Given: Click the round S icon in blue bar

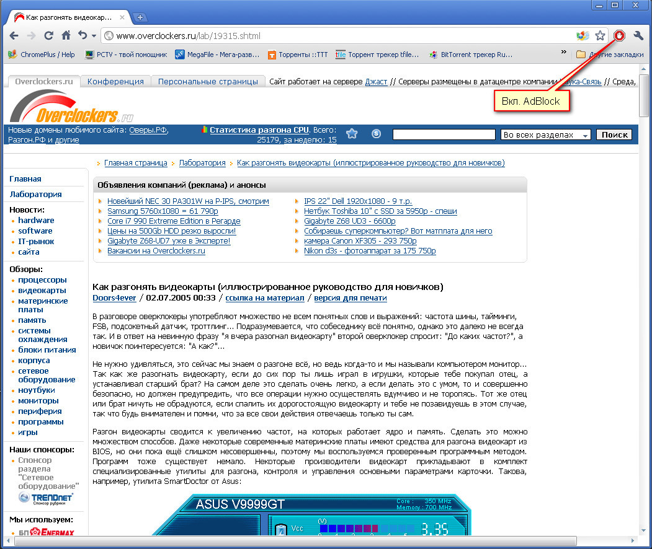Looking at the screenshot, I should point(377,134).
